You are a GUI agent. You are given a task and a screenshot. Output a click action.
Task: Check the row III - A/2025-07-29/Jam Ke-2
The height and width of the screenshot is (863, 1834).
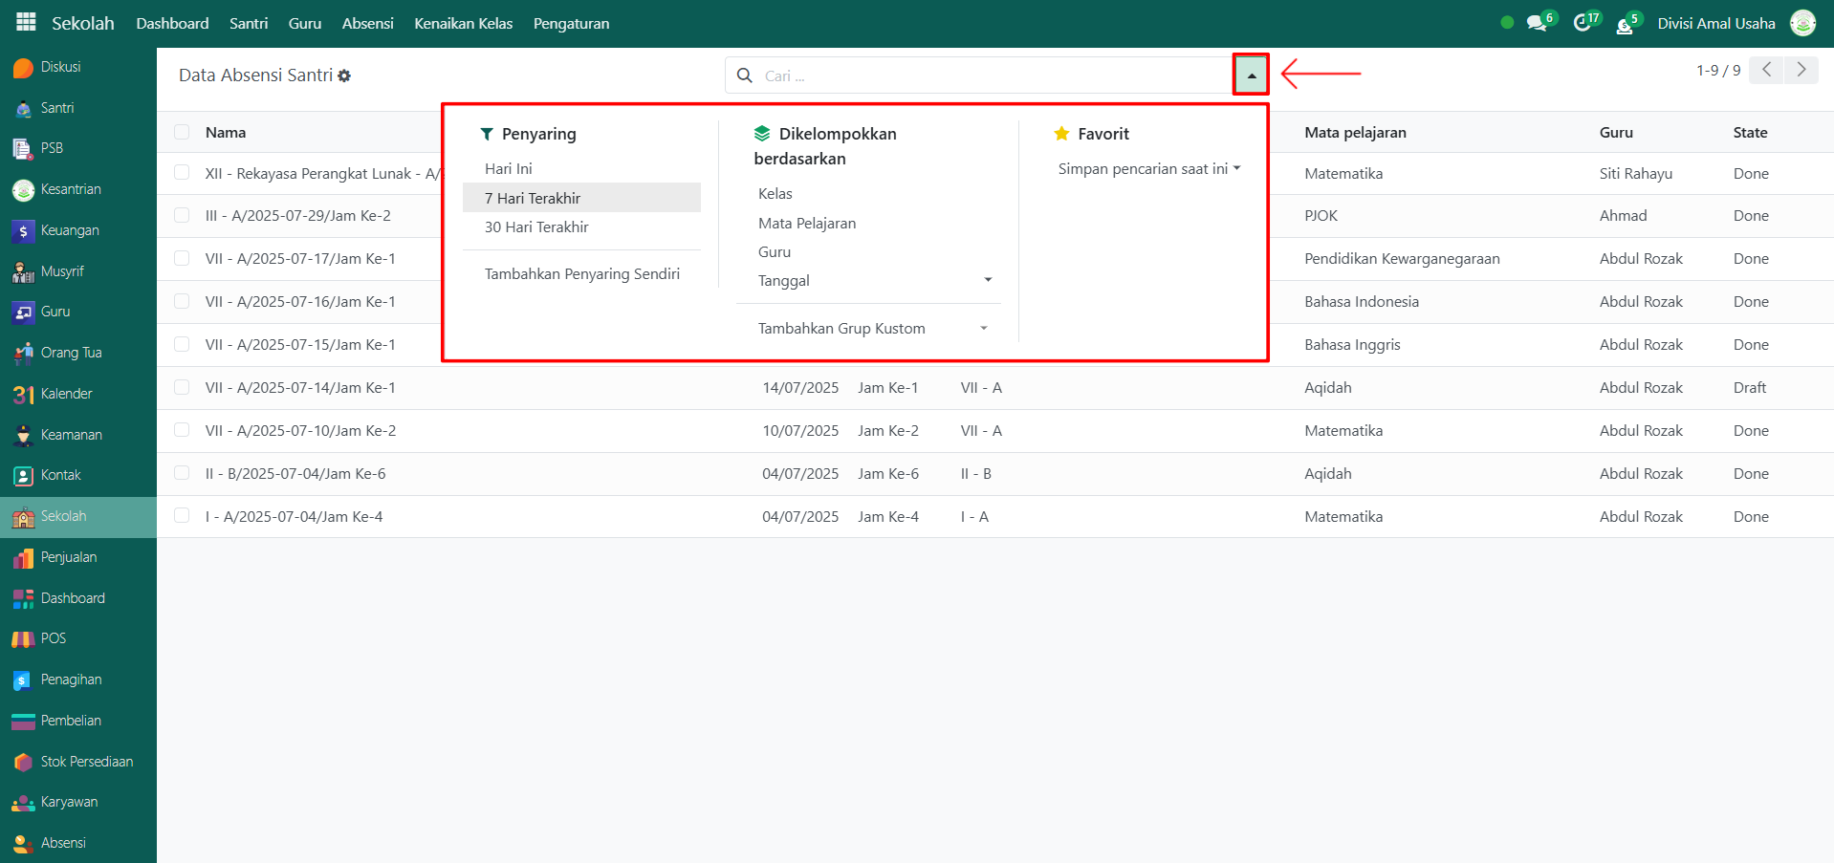click(x=182, y=216)
